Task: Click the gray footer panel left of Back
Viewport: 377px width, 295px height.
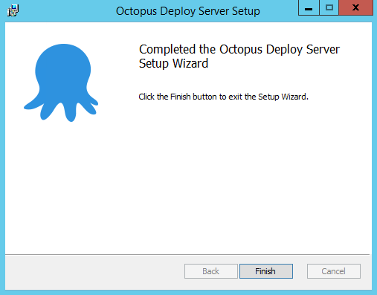Action: (x=94, y=272)
